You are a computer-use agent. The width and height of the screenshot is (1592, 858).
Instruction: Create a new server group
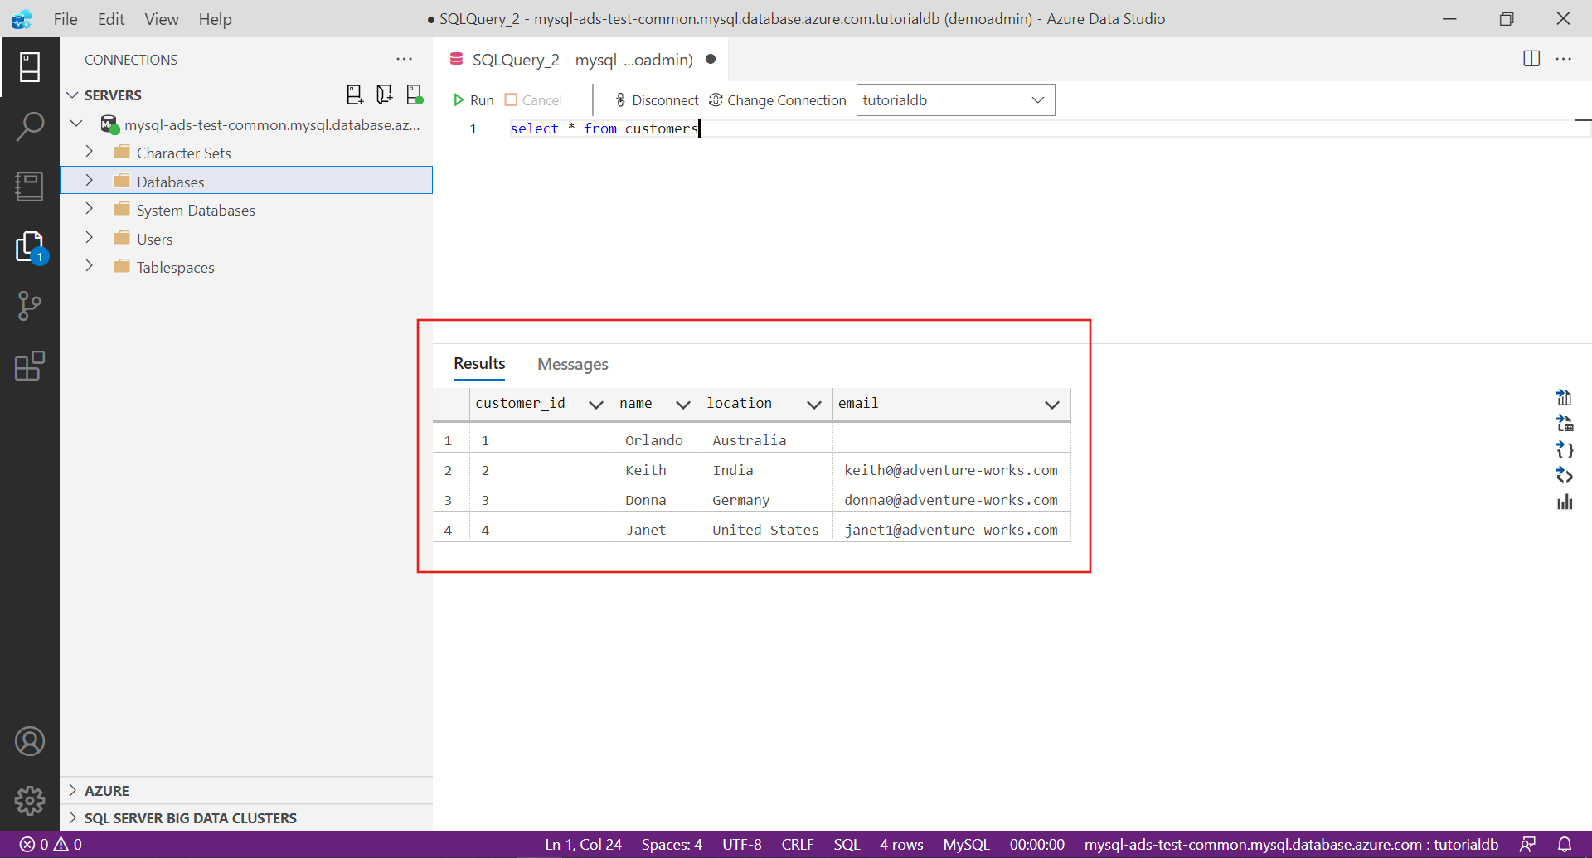pyautogui.click(x=384, y=94)
